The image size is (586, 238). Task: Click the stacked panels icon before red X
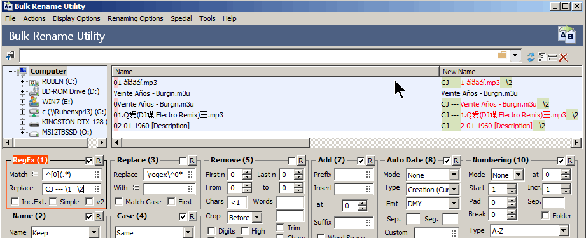[x=553, y=57]
